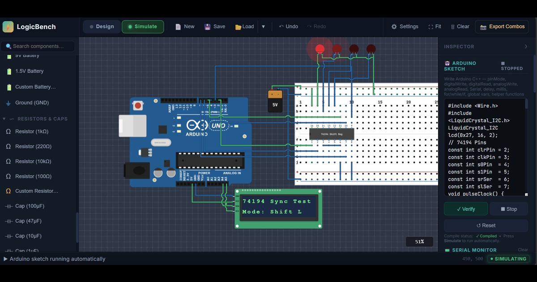Screen dimensions: 537x282
Task: Click Export Combos button
Action: coord(502,26)
